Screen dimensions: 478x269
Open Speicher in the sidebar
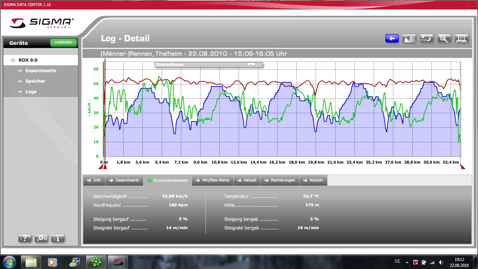click(x=35, y=81)
